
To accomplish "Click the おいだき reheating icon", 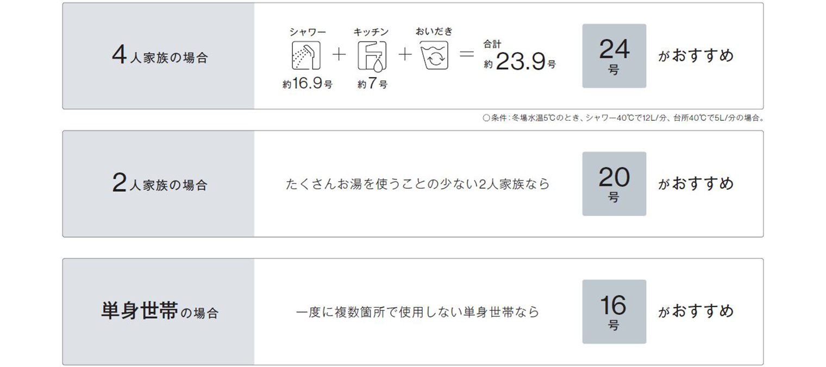I will click(x=434, y=56).
